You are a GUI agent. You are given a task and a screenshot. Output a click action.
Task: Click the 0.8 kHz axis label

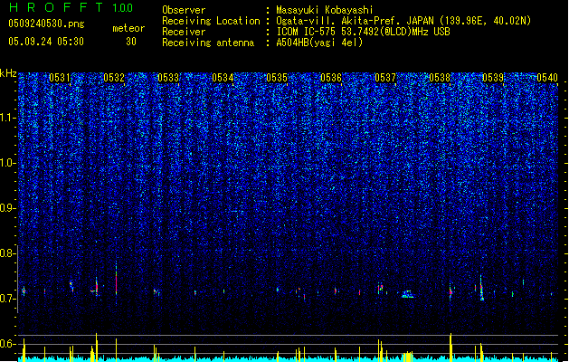pos(8,253)
